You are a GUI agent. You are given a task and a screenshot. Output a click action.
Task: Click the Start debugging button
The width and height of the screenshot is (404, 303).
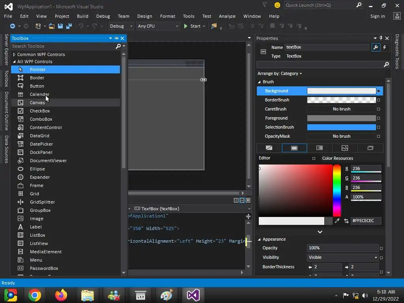[x=192, y=26]
